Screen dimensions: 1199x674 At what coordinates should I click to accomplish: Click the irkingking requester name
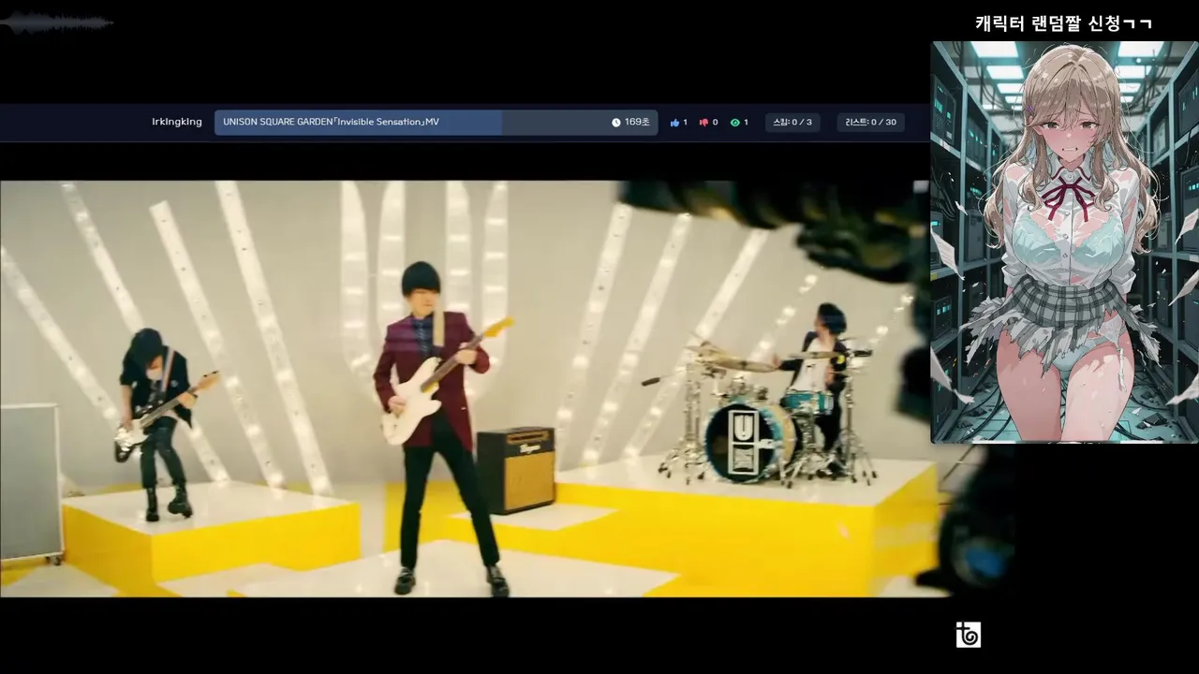point(177,123)
